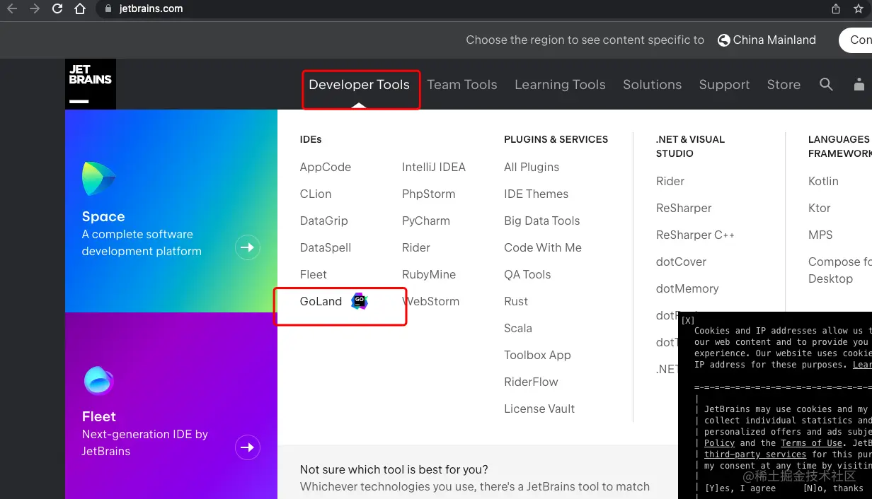The height and width of the screenshot is (499, 872).
Task: Open the Big Data Tools link
Action: point(542,221)
